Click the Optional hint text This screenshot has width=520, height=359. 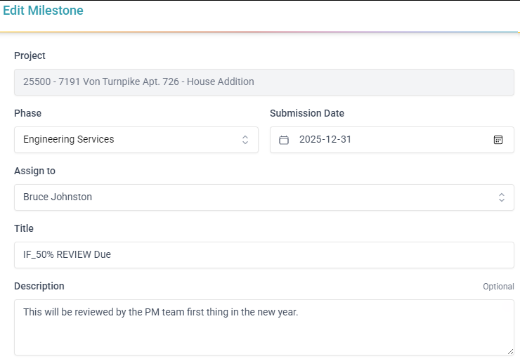[x=498, y=287]
